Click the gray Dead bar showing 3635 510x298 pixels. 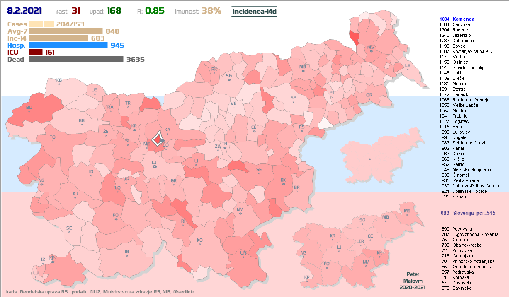[76, 59]
